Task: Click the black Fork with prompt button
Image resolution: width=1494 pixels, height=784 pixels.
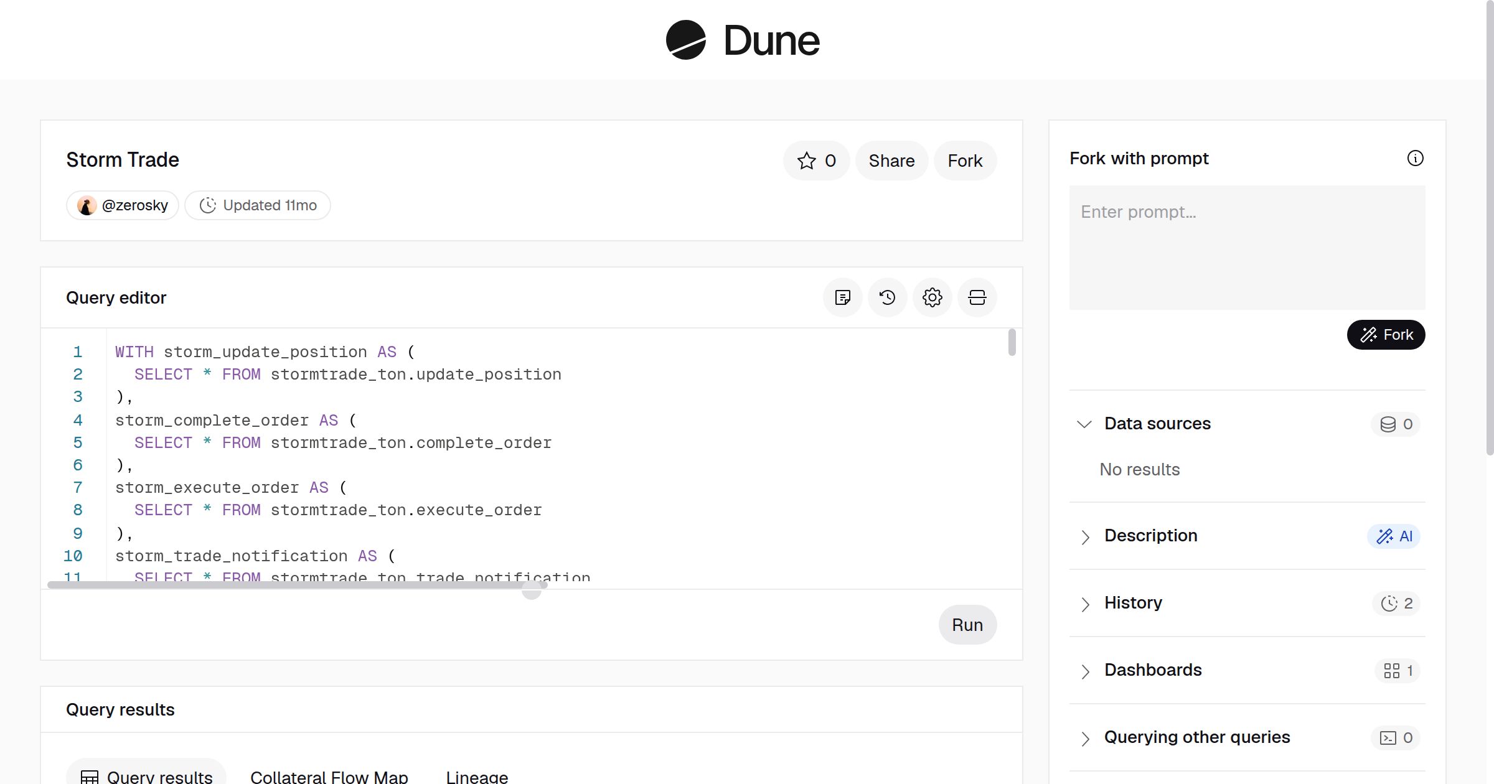Action: 1386,335
